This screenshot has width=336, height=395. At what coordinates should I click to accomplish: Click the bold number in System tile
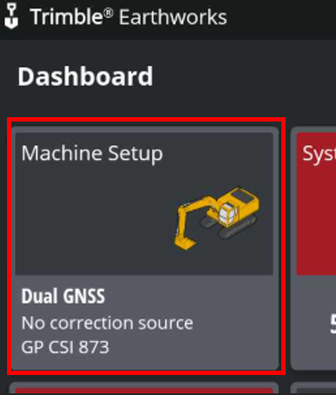[x=333, y=324]
